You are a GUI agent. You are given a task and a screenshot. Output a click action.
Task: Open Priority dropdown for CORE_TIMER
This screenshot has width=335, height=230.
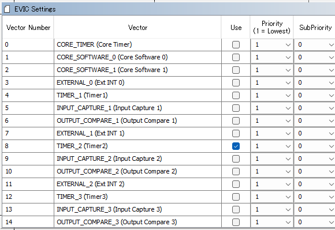(272, 44)
